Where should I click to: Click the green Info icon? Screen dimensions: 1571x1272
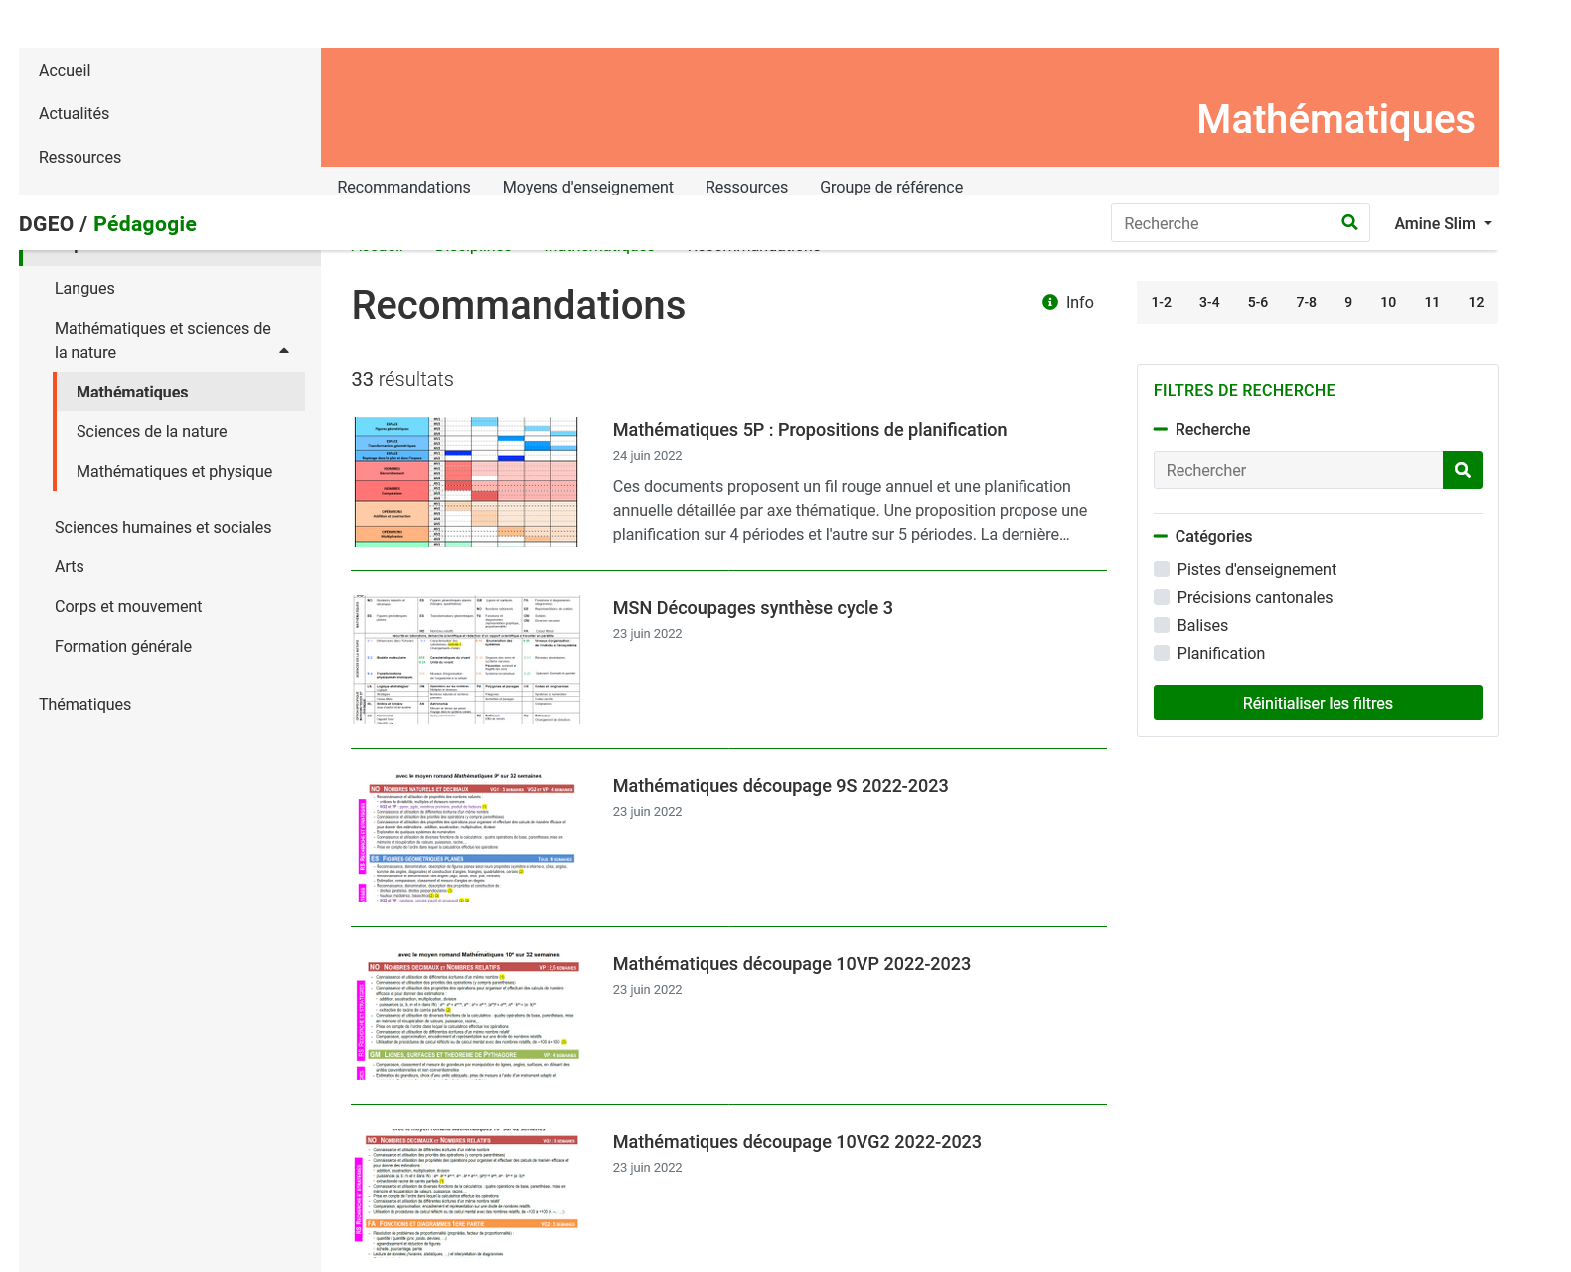point(1049,302)
